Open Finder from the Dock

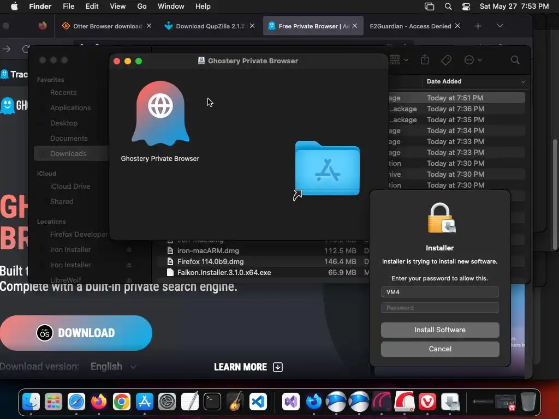[x=31, y=402]
